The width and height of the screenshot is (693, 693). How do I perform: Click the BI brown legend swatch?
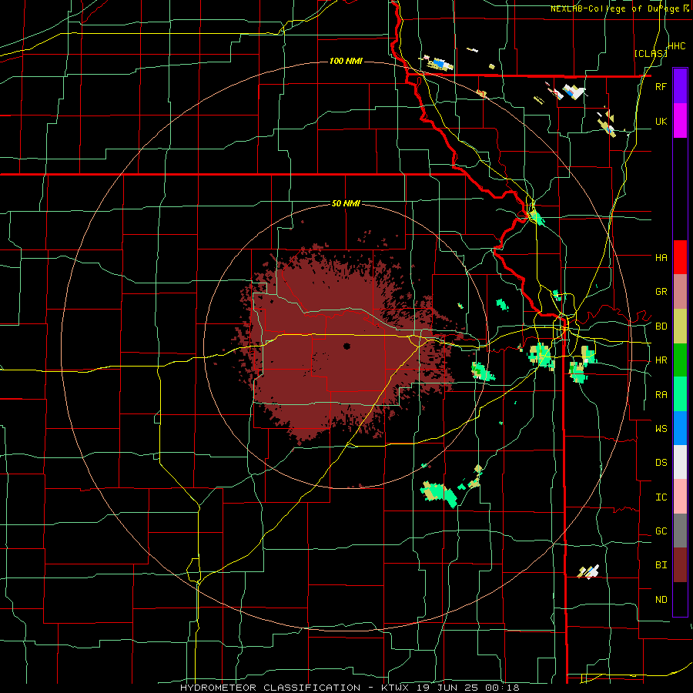[x=680, y=565]
